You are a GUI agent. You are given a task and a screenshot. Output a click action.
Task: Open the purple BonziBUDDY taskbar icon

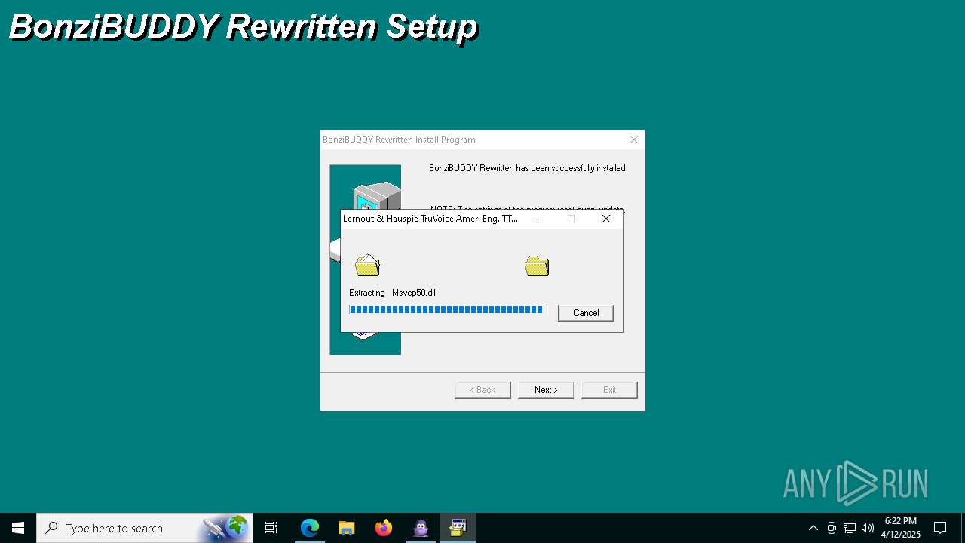tap(421, 528)
